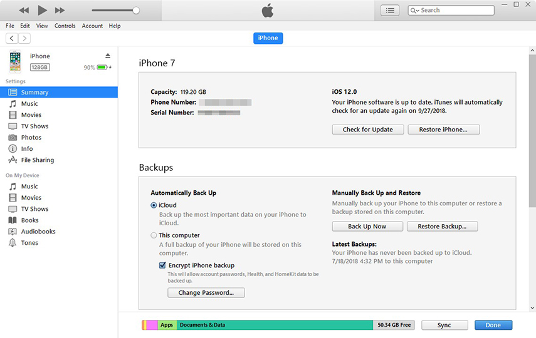536x338 pixels.
Task: Open the Edit menu
Action: pyautogui.click(x=25, y=26)
